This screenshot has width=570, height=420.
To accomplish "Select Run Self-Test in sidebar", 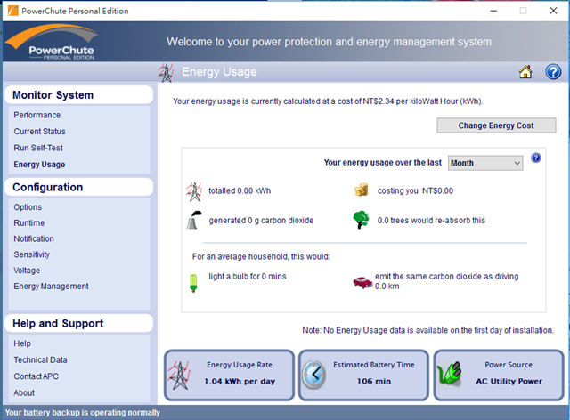I will (x=38, y=148).
